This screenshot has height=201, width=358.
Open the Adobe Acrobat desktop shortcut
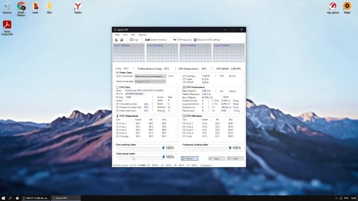[7, 27]
